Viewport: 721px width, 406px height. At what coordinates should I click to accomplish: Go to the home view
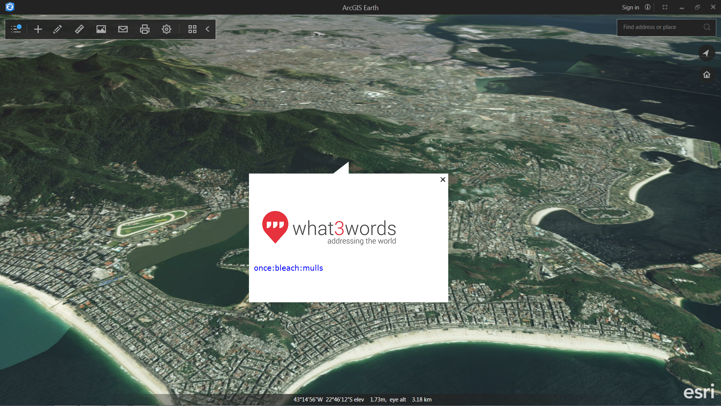pos(706,74)
